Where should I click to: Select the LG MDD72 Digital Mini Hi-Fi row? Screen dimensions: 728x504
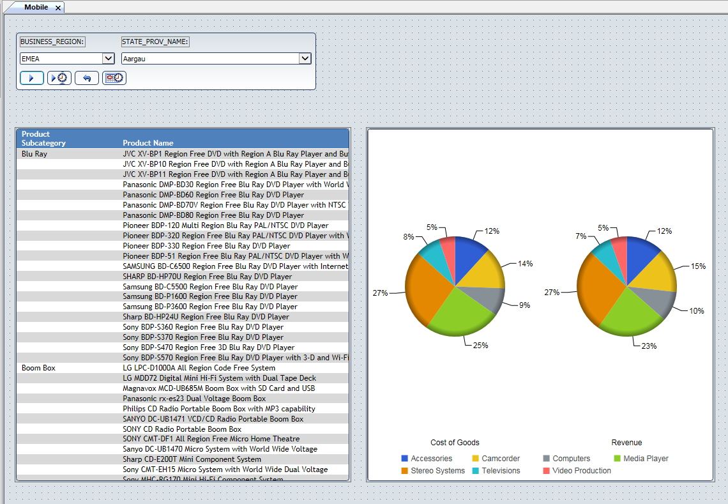183,378
